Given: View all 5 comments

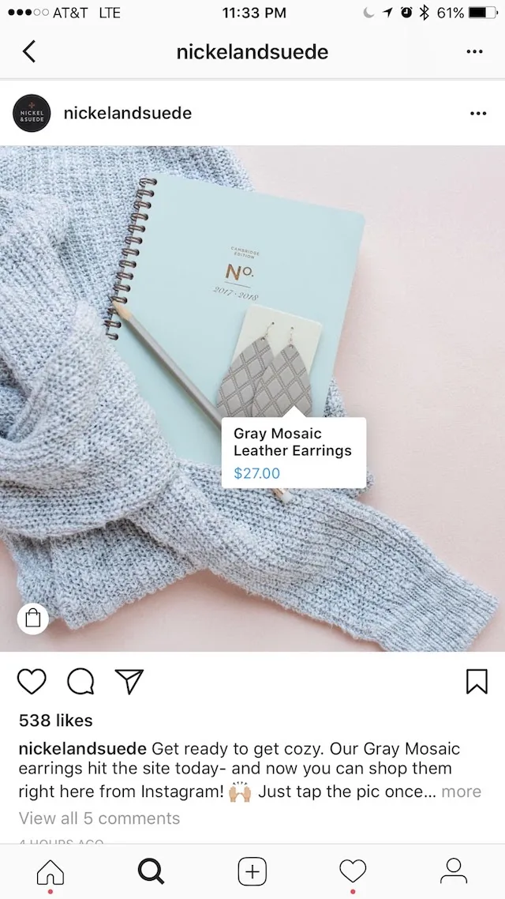Looking at the screenshot, I should (99, 818).
